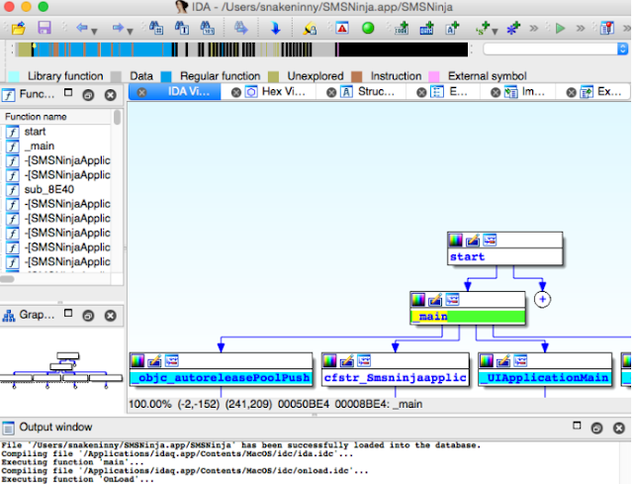The height and width of the screenshot is (484, 633).
Task: Click the navigation band overview bar
Action: click(x=241, y=49)
